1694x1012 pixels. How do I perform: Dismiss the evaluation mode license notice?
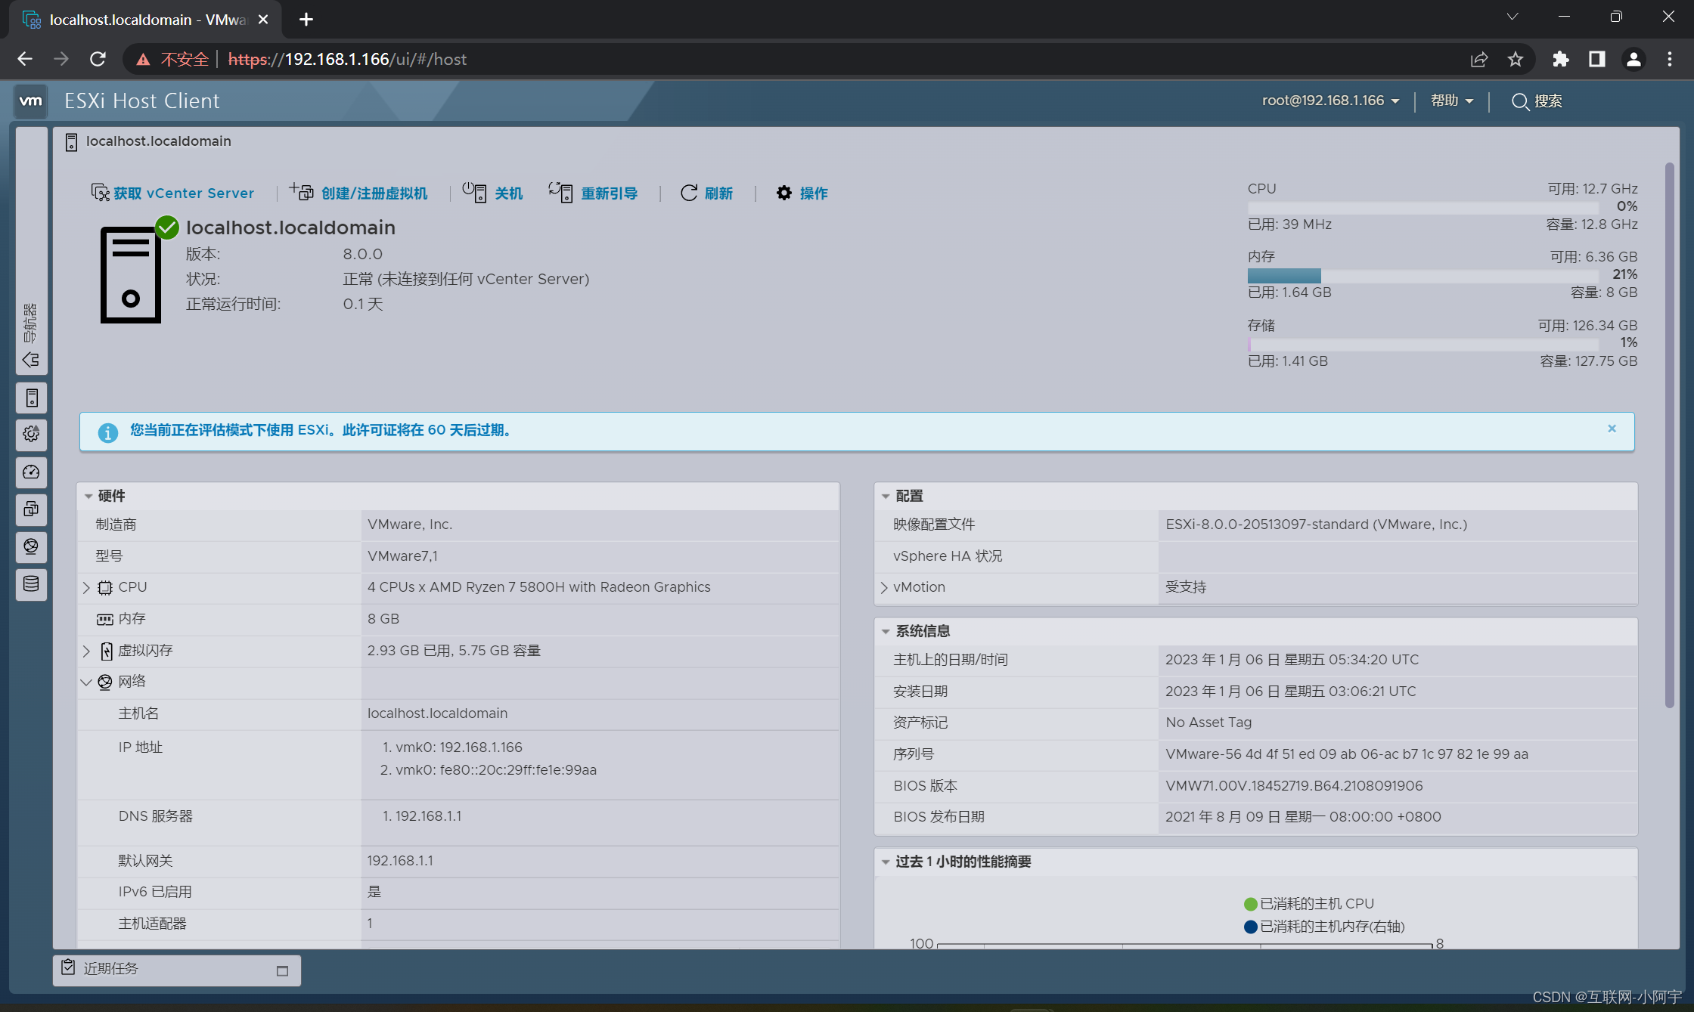pos(1612,429)
